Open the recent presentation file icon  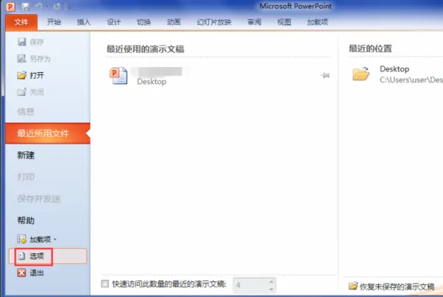[118, 76]
